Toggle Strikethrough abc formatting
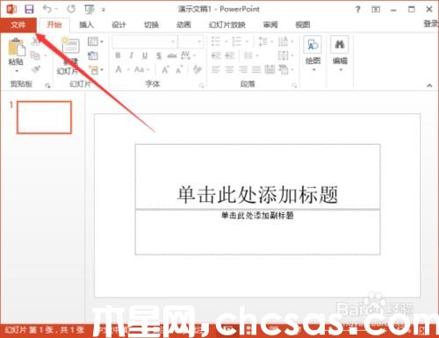439x338 pixels. pyautogui.click(x=172, y=55)
